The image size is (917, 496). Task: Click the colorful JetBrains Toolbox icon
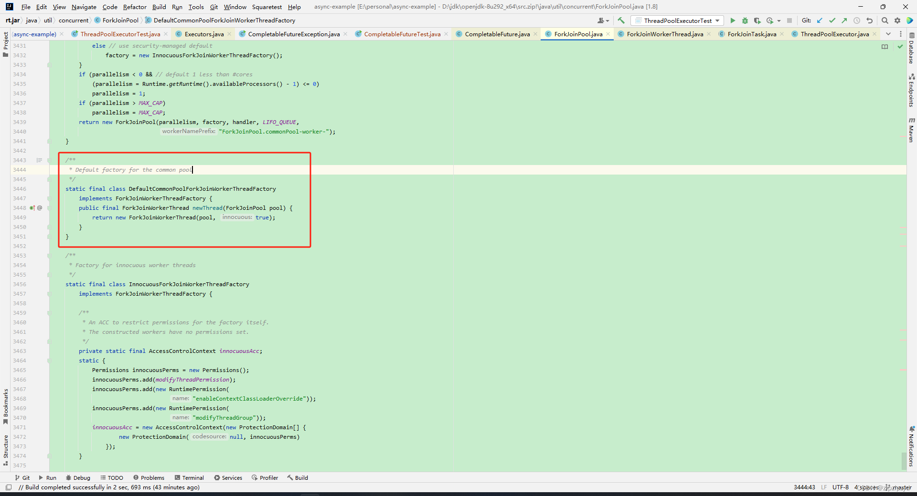[910, 21]
